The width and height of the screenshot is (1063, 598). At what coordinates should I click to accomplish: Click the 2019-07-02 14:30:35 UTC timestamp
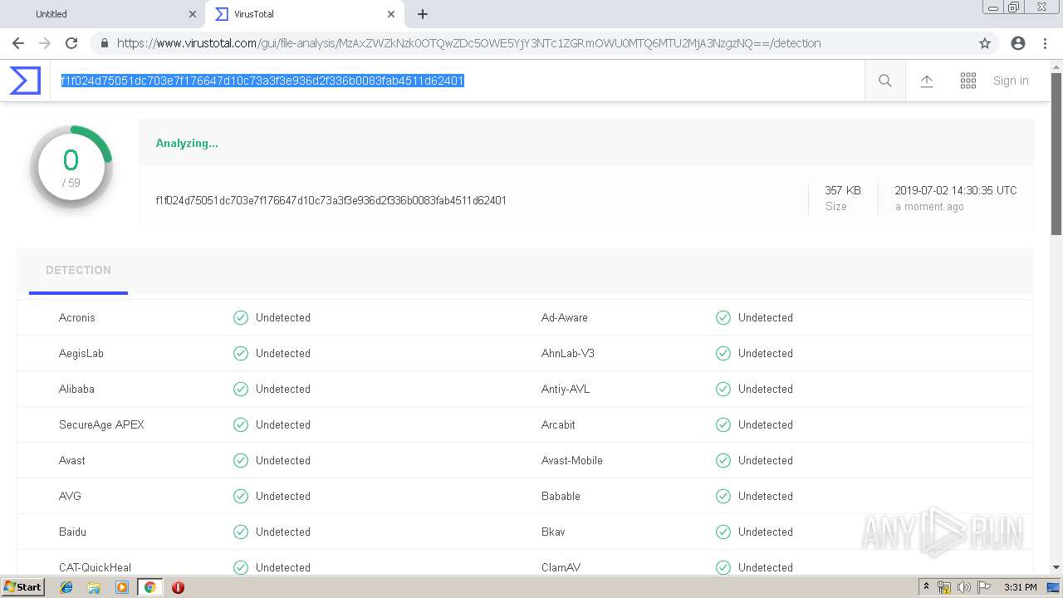956,190
